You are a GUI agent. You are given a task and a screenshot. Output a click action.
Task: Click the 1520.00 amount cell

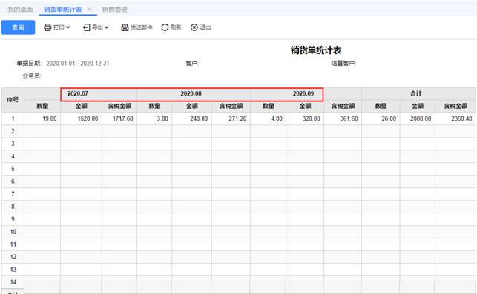(81, 118)
